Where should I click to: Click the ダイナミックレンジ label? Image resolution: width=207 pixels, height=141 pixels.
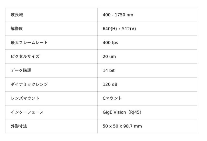[x=29, y=84]
